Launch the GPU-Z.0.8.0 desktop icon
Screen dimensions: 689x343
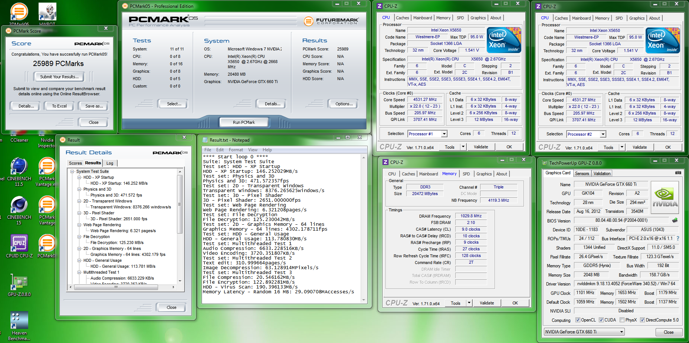[x=19, y=285]
